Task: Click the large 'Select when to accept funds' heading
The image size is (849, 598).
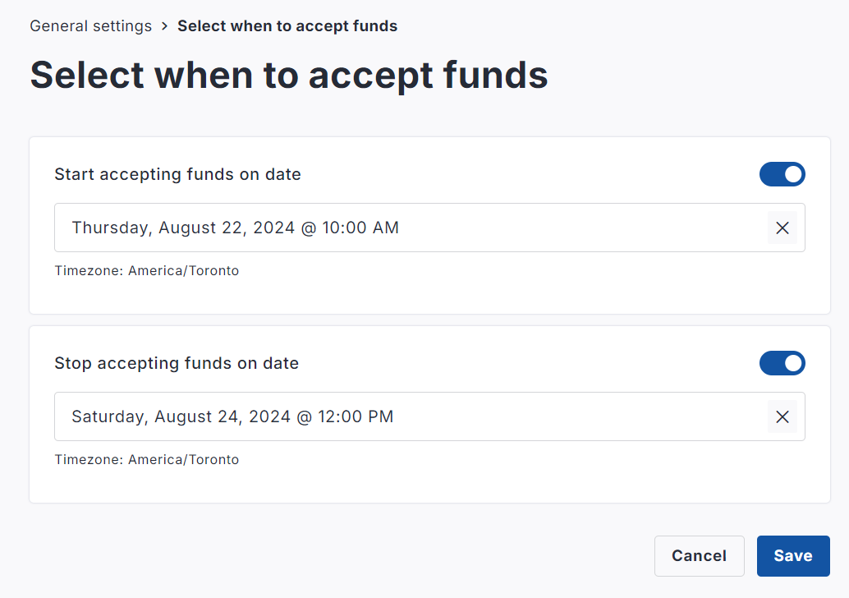Action: (x=289, y=76)
